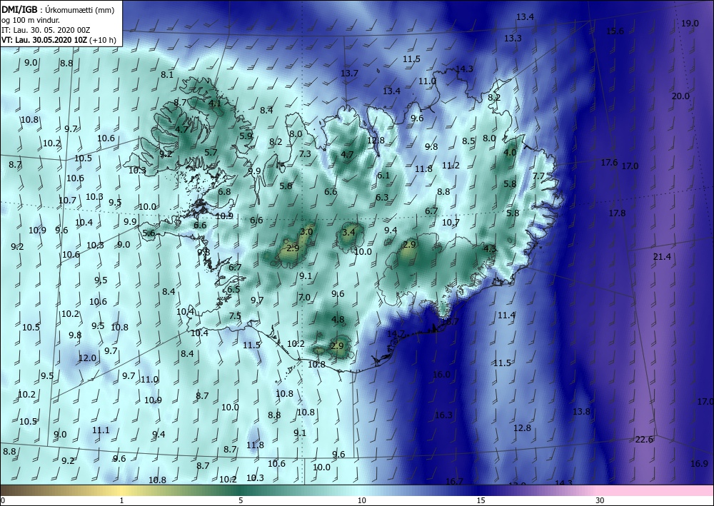714x506 pixels.
Task: Click the color scale label '5'
Action: click(241, 500)
